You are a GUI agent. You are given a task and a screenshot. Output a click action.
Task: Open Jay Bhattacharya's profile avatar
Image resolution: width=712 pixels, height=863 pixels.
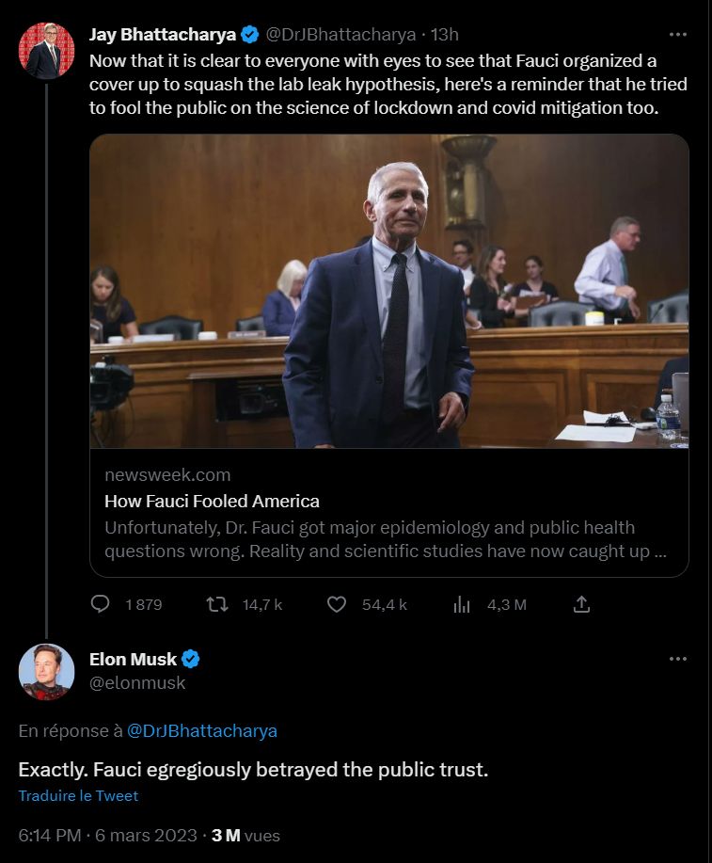46,50
